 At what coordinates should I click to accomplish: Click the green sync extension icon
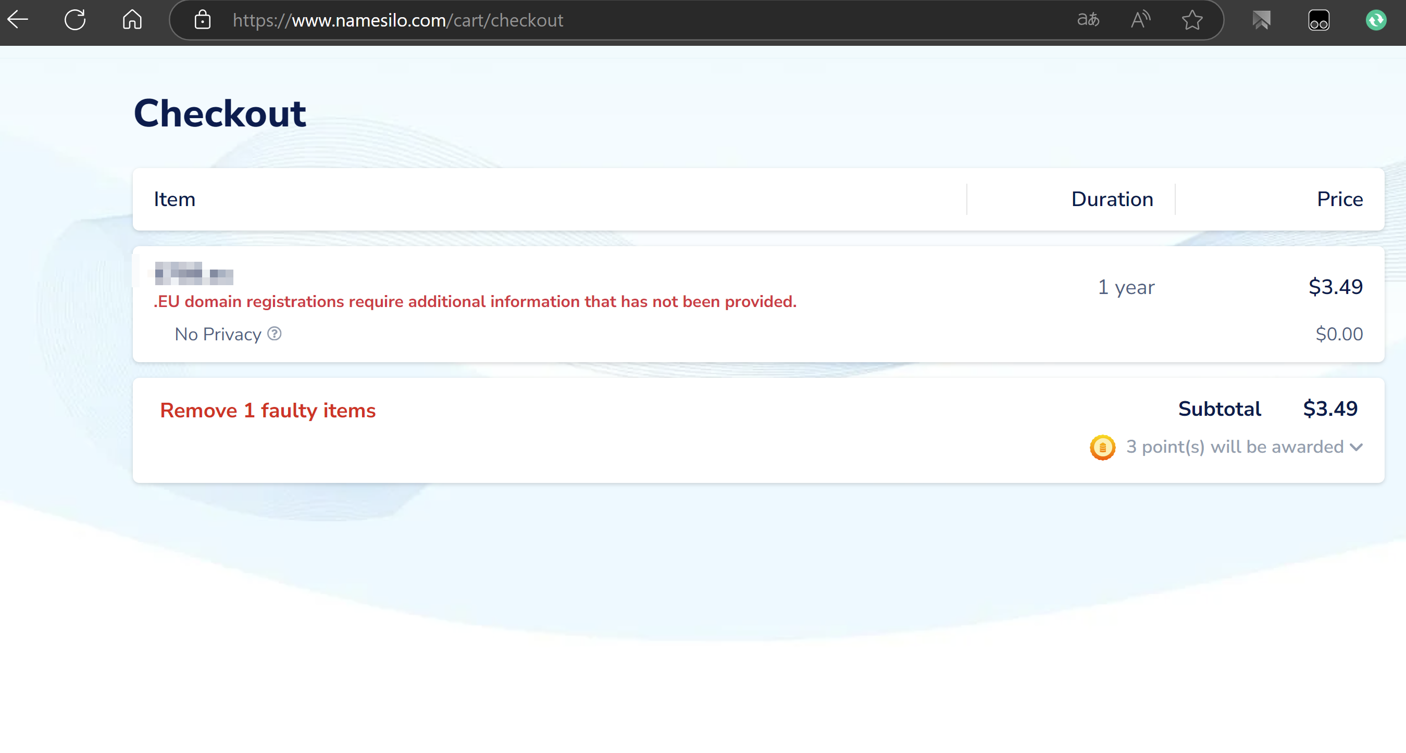point(1375,20)
